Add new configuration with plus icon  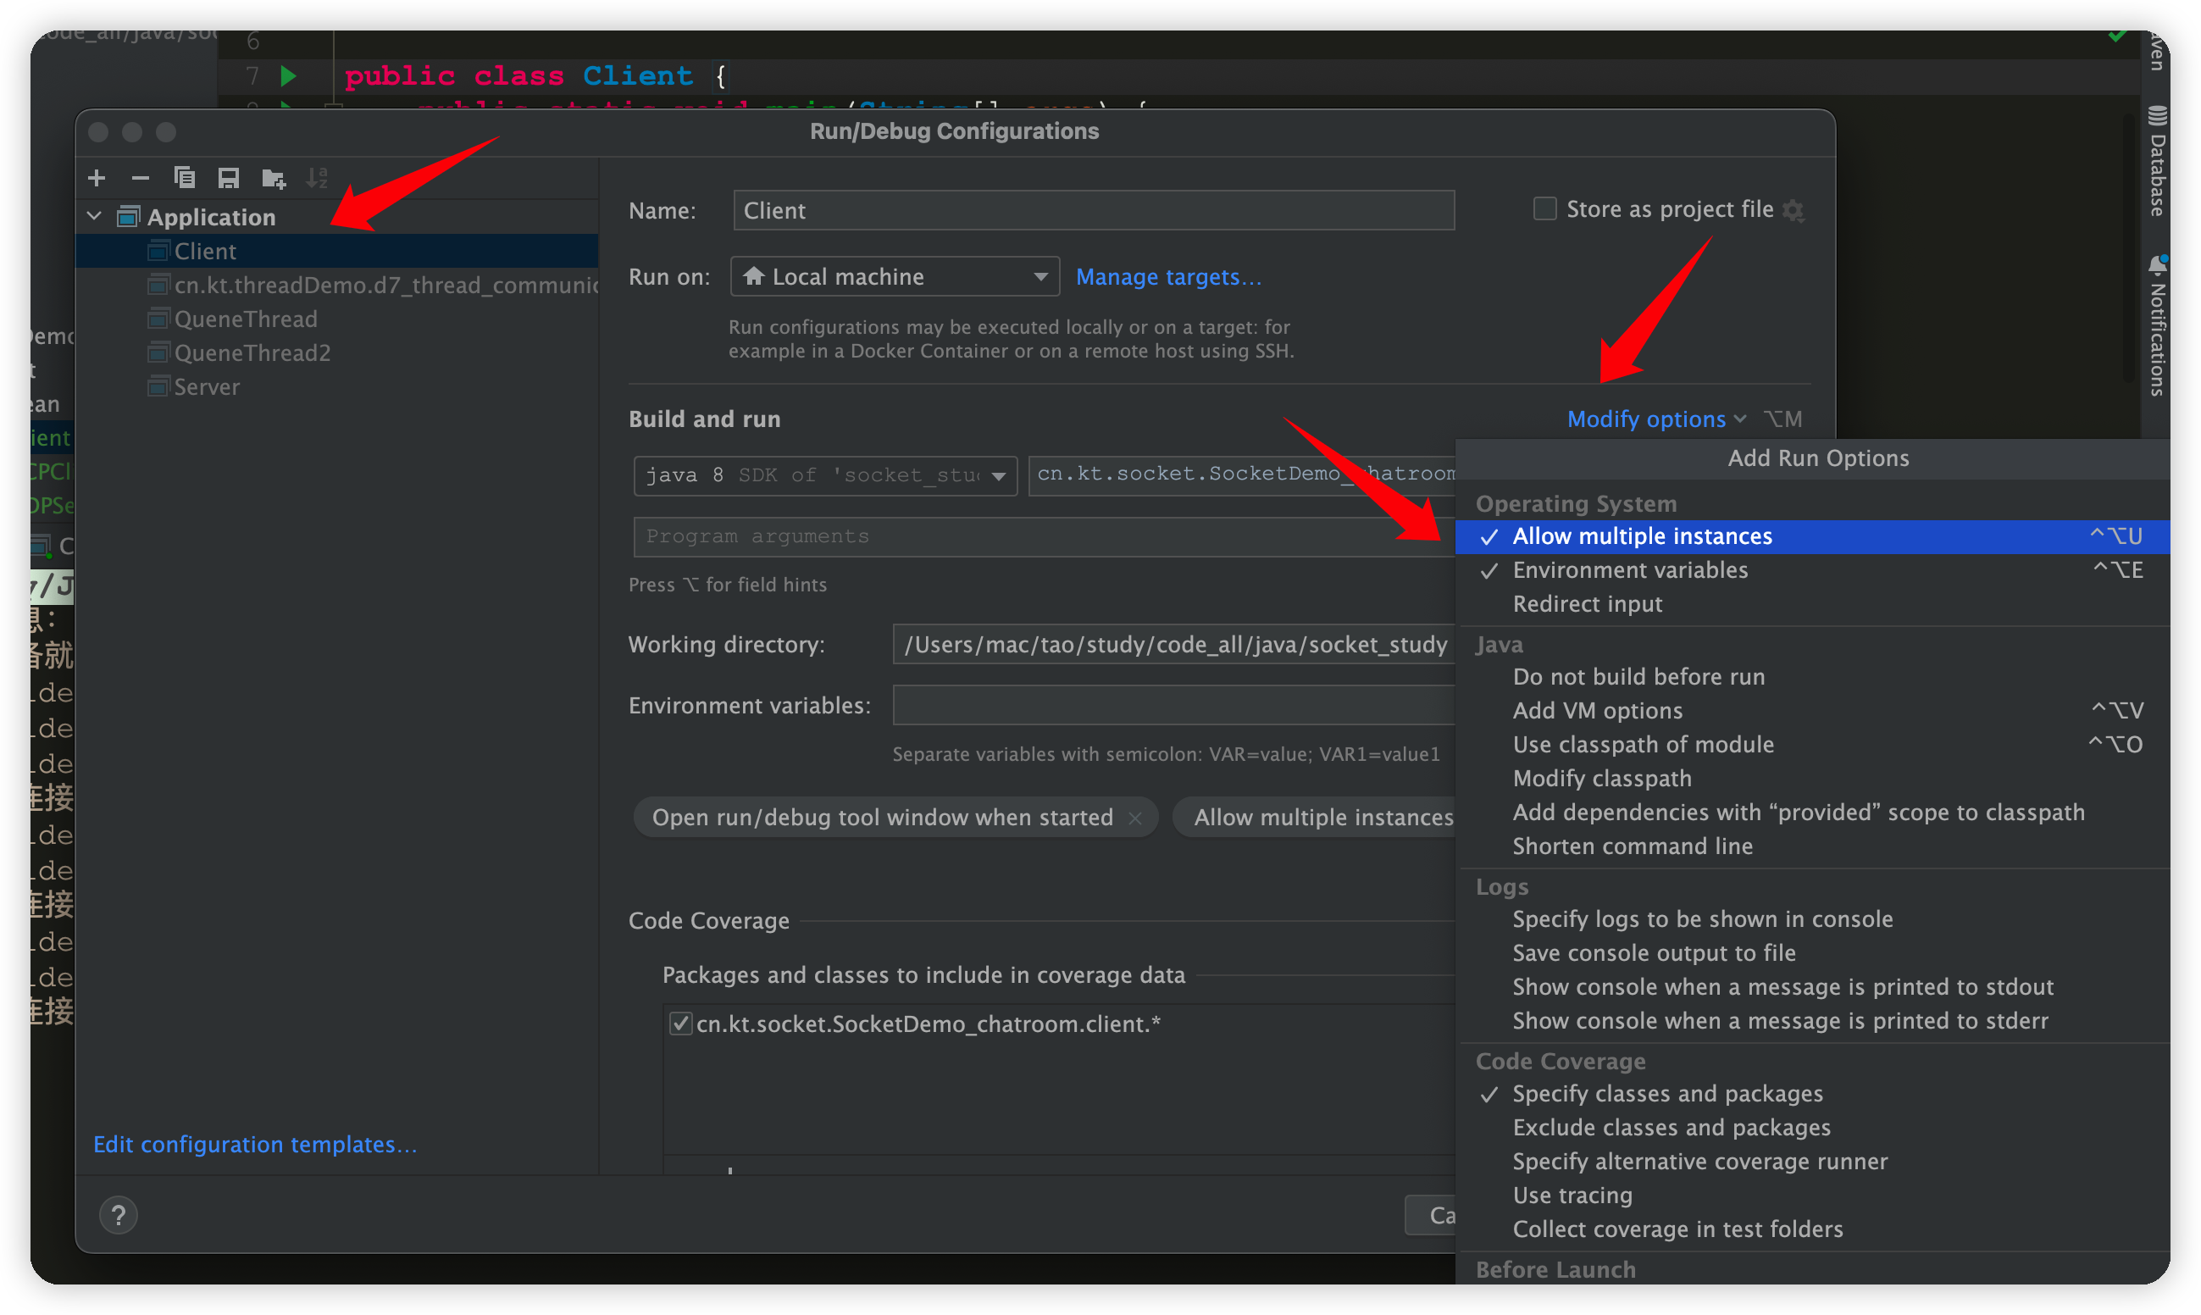97,178
